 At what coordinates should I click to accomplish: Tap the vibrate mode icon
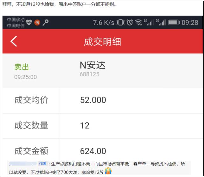click(x=120, y=23)
